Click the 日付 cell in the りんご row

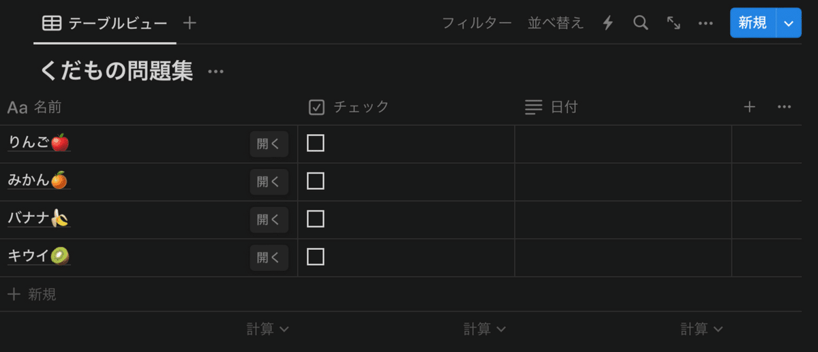coord(622,144)
